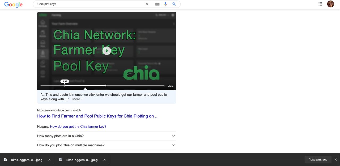Clear the search query with X
This screenshot has height=166, width=340.
(147, 4)
